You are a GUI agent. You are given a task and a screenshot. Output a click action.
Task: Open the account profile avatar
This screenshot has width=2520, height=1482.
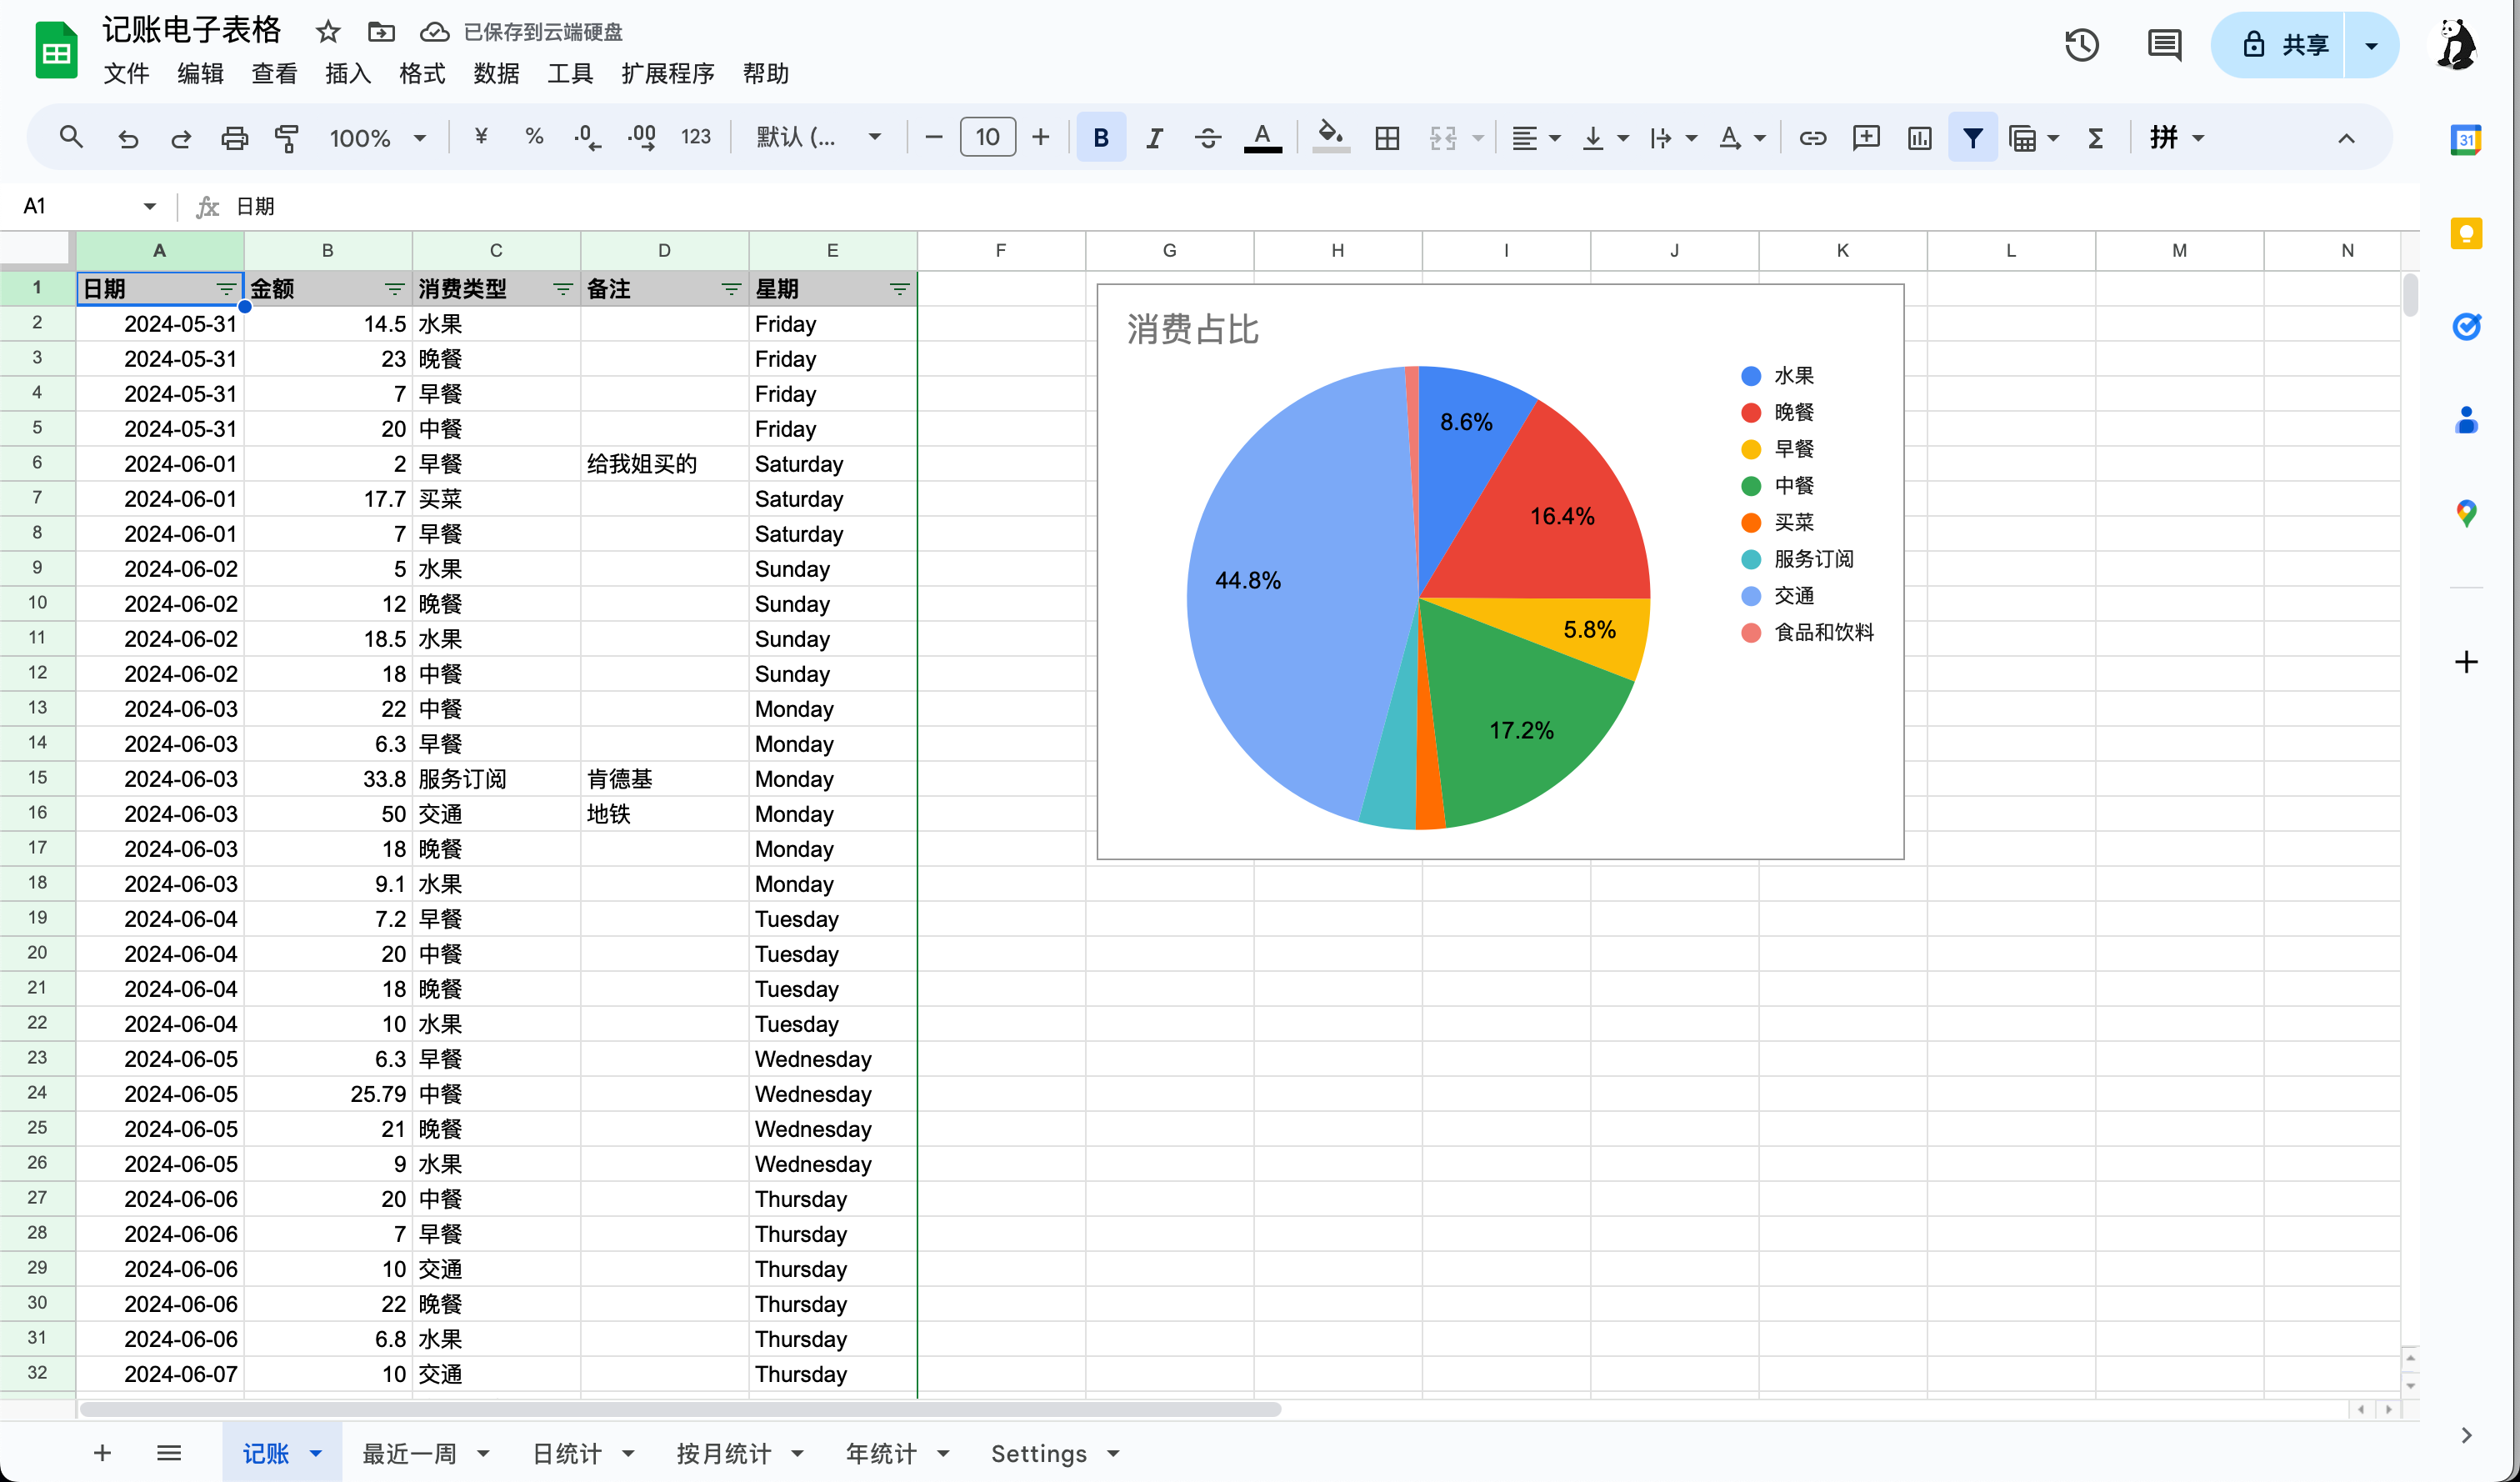point(2456,45)
